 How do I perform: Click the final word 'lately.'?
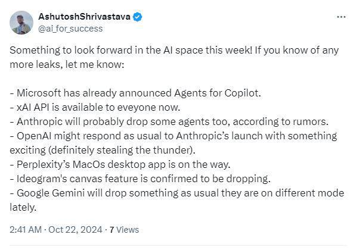pyautogui.click(x=23, y=207)
